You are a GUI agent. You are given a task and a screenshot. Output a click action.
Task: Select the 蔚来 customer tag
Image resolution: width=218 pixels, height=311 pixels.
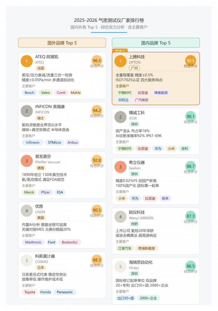[x=165, y=198]
